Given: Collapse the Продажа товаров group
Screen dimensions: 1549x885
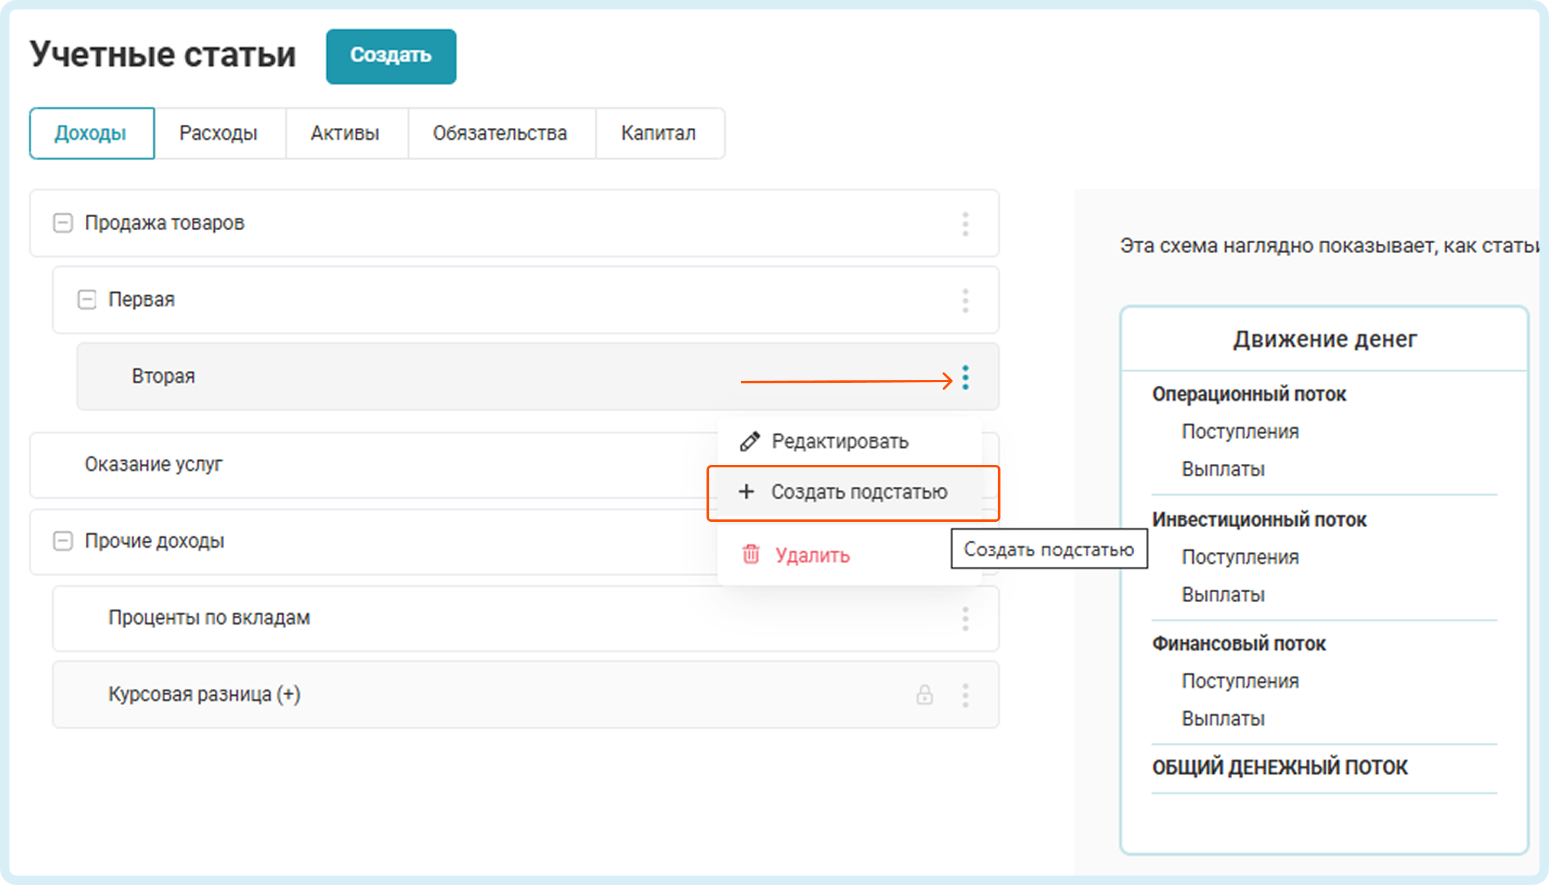Looking at the screenshot, I should click(x=63, y=223).
